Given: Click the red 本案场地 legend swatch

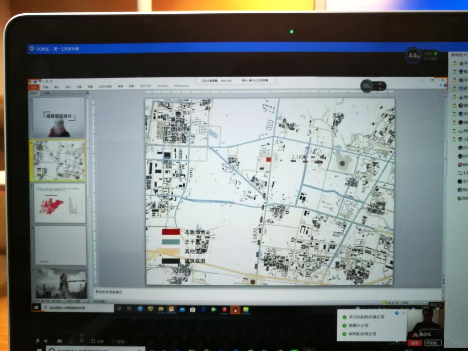Looking at the screenshot, I should click(170, 232).
